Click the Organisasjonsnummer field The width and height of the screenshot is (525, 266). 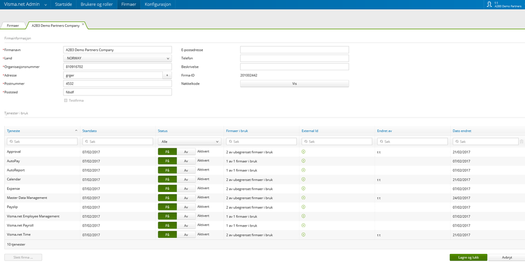point(118,67)
